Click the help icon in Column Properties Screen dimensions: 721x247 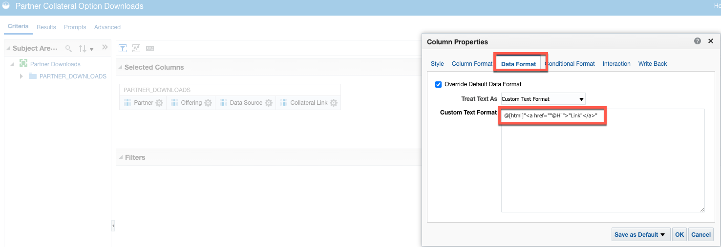tap(698, 41)
